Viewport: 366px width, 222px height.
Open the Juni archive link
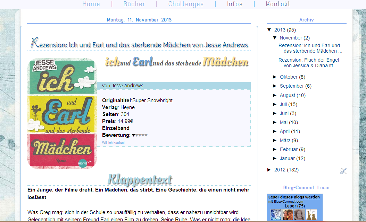(x=284, y=113)
